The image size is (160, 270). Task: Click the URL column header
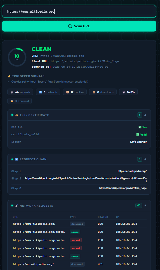coord(15,217)
